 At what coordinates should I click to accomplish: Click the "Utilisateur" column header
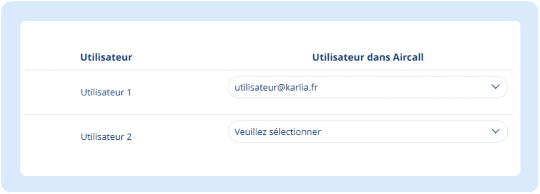pyautogui.click(x=107, y=57)
